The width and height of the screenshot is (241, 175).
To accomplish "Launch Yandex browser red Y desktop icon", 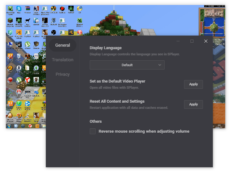I will (x=28, y=80).
